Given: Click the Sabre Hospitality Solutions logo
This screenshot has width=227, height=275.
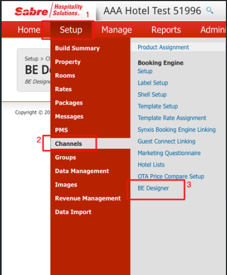Looking at the screenshot, I should (x=49, y=10).
